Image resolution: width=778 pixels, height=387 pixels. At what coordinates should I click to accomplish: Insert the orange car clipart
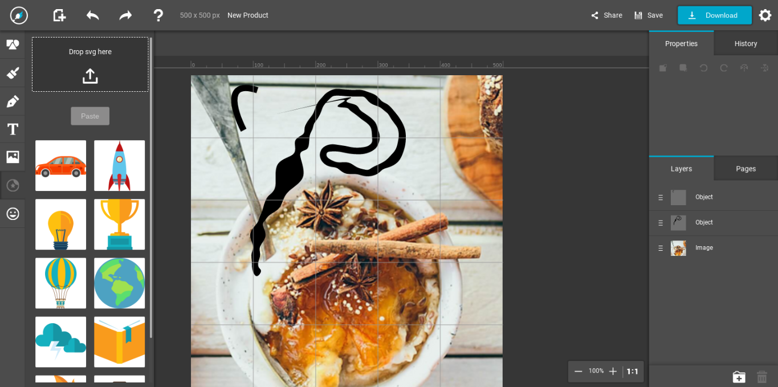click(x=60, y=166)
